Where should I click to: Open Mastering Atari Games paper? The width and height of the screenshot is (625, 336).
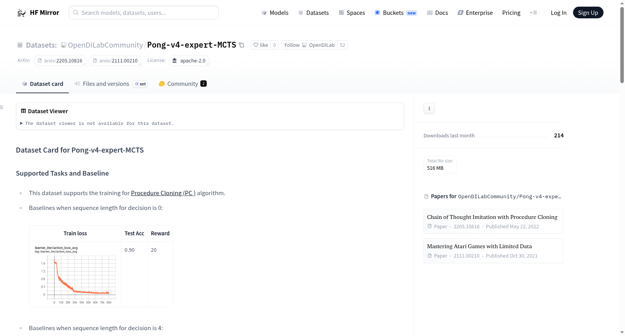[x=493, y=251]
